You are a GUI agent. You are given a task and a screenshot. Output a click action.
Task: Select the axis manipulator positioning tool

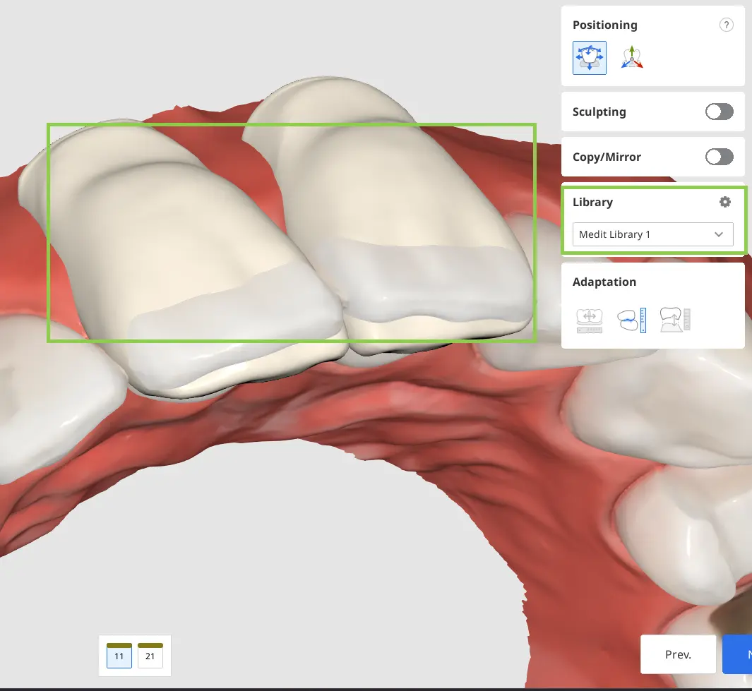pyautogui.click(x=632, y=58)
